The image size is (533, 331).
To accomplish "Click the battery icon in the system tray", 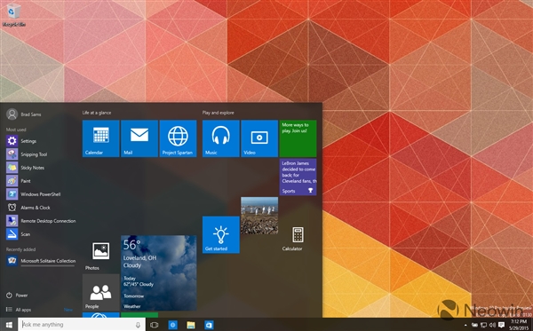I will 474,325.
